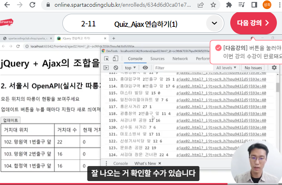Open a new tab with plus icon
282x185 pixels.
[x=114, y=38]
